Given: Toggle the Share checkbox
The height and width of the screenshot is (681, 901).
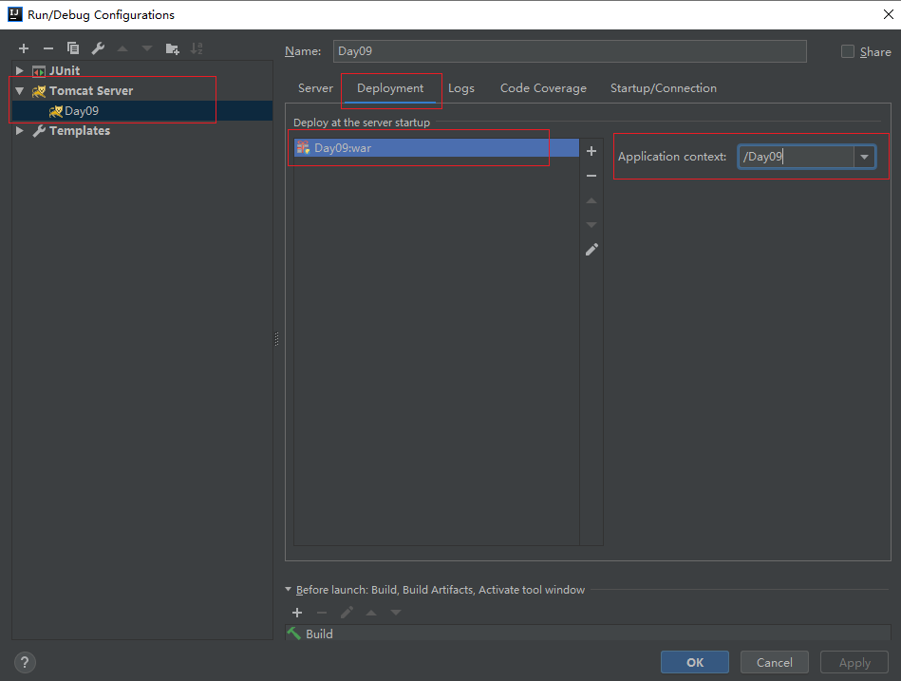Looking at the screenshot, I should (848, 52).
